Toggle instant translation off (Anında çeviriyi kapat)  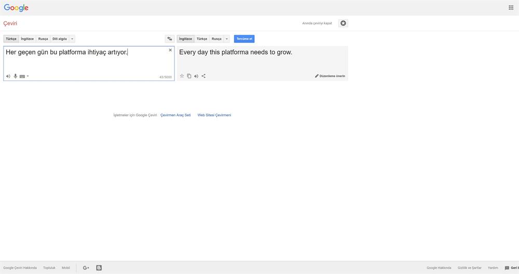pyautogui.click(x=317, y=23)
